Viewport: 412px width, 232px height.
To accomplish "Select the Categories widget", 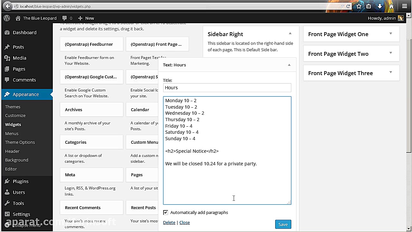I will point(91,142).
